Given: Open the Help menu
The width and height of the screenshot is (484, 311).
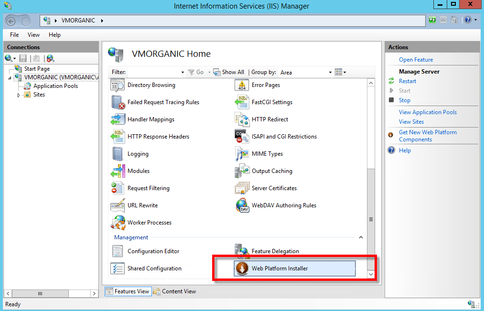Looking at the screenshot, I should (x=54, y=35).
